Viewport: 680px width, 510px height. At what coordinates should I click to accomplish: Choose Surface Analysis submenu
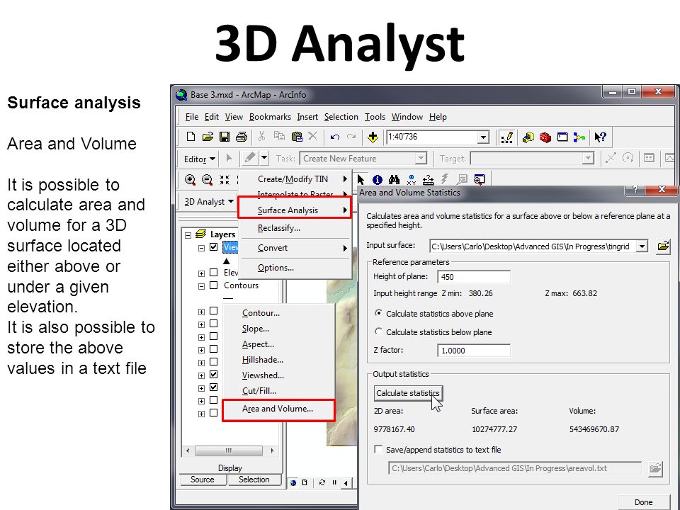(295, 210)
